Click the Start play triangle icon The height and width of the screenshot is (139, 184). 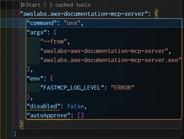(x=23, y=5)
